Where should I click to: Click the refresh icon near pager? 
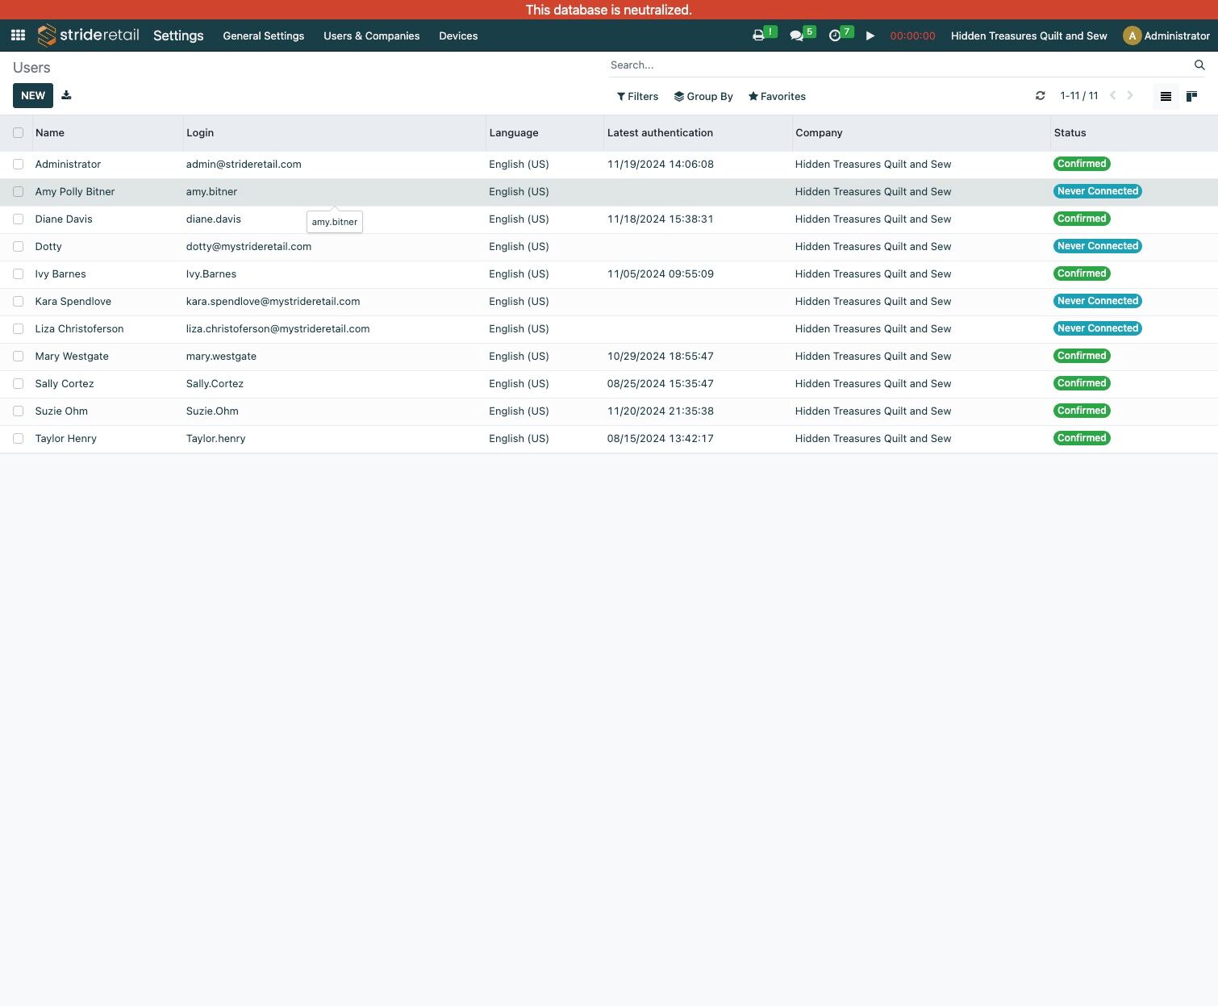(1041, 95)
